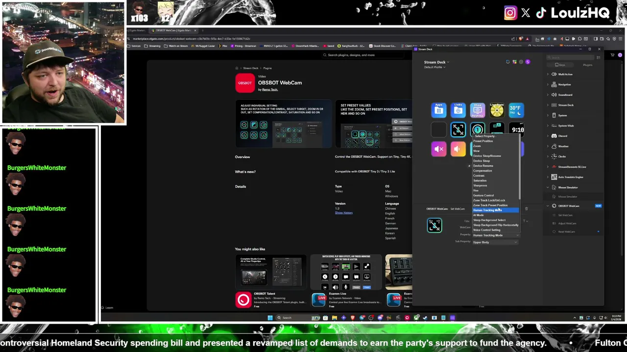627x352 pixels.
Task: Open the OBSBOT Talent plugin card
Action: pos(271,281)
